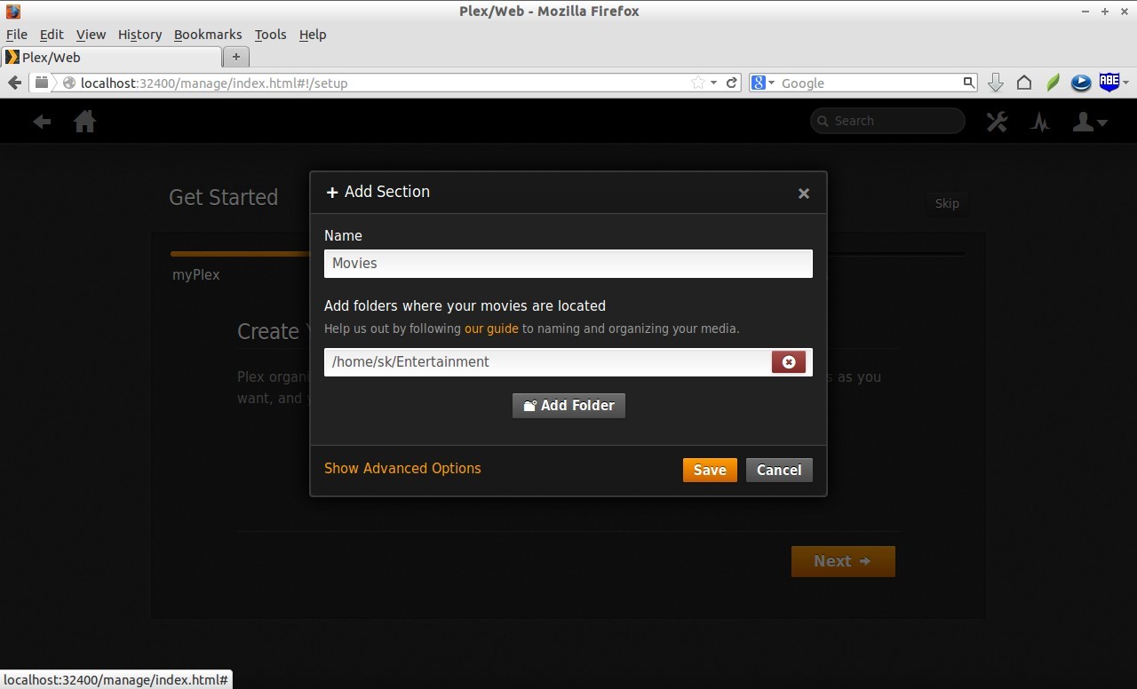Click the ABE toolbar extension icon

tap(1109, 82)
